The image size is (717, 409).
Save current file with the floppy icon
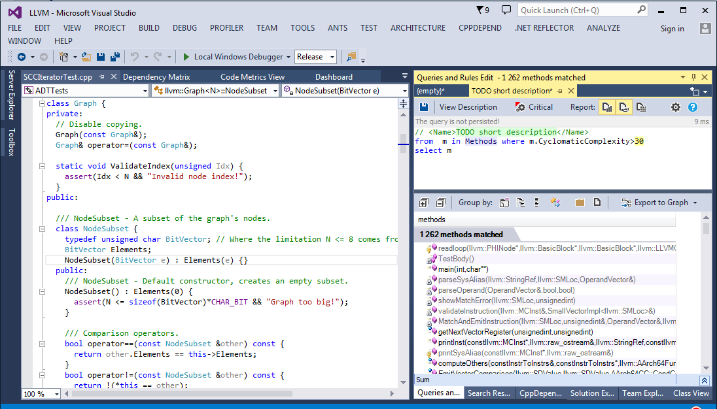[x=101, y=57]
